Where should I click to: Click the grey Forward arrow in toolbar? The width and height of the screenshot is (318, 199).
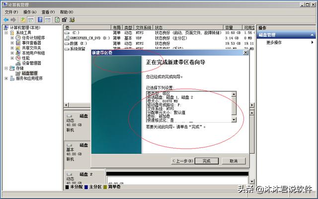pyautogui.click(x=13, y=20)
